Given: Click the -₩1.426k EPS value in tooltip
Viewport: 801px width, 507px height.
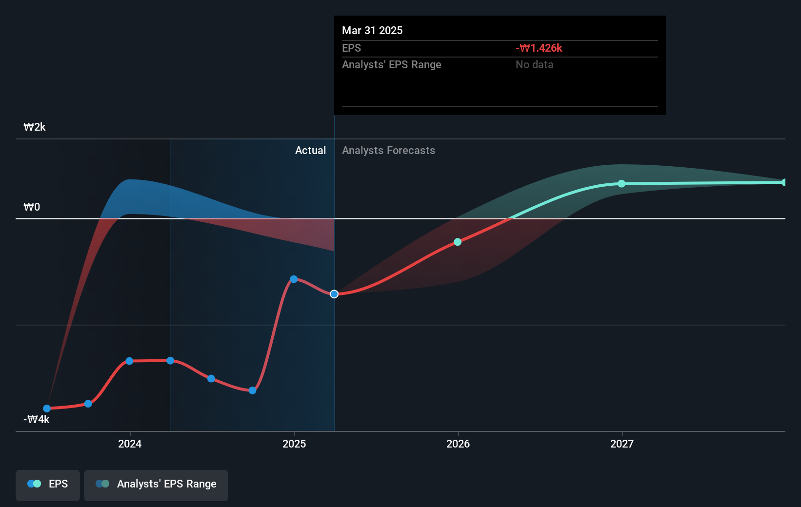Looking at the screenshot, I should click(x=539, y=48).
